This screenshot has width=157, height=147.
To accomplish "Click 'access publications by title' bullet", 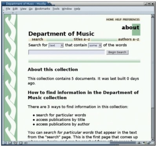I will click(60, 120).
